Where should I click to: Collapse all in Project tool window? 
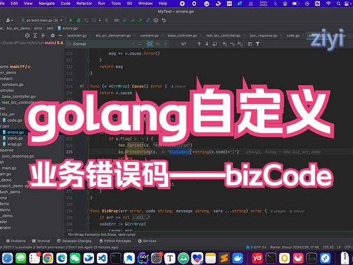pos(43,35)
